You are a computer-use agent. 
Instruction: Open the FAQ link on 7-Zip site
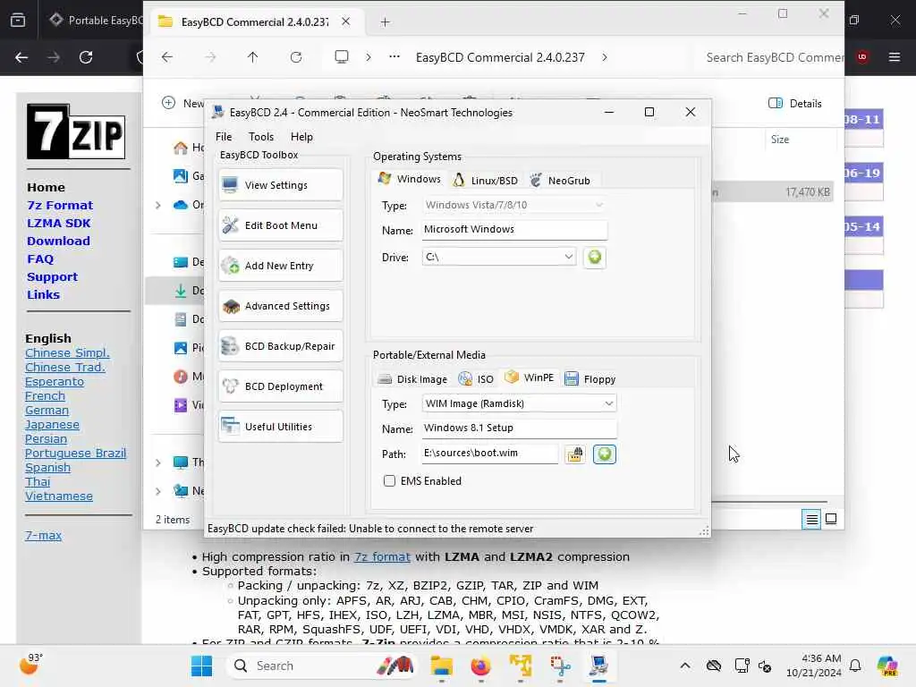pos(39,259)
